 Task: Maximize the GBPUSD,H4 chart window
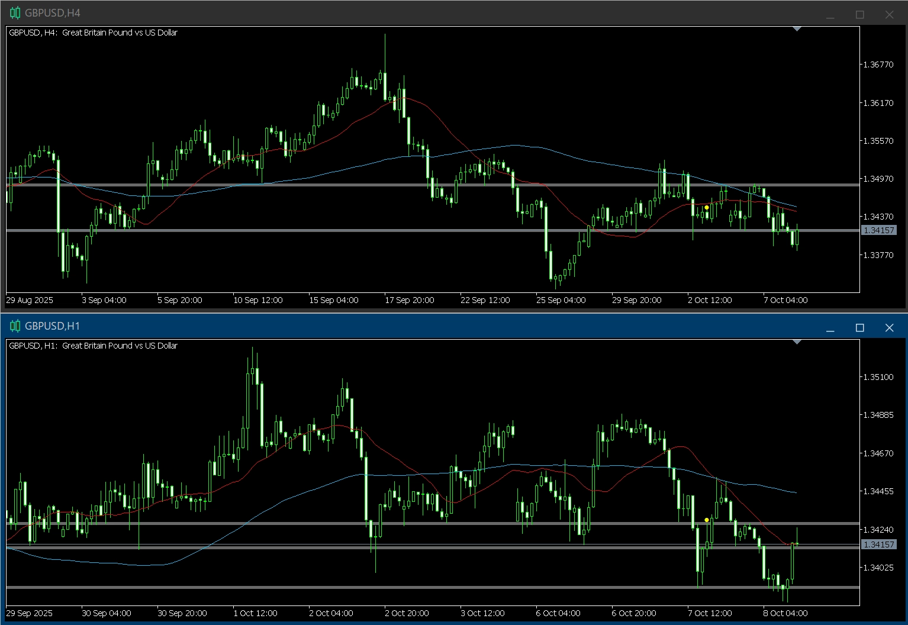click(x=859, y=14)
